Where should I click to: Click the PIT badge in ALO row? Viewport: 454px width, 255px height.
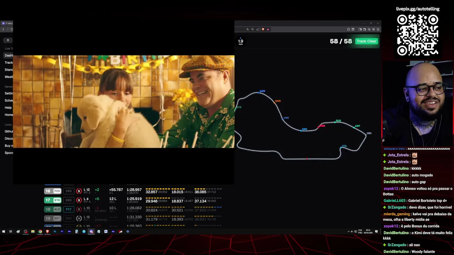[68, 209]
